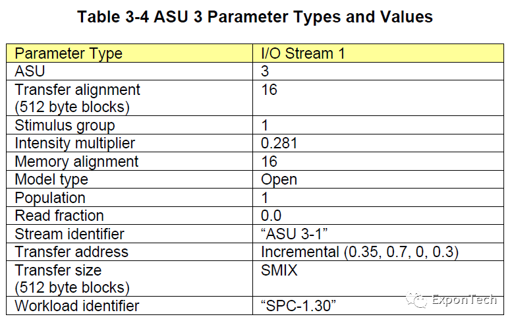Select the 'Parameter Type' header cell
The width and height of the screenshot is (514, 323).
69,54
